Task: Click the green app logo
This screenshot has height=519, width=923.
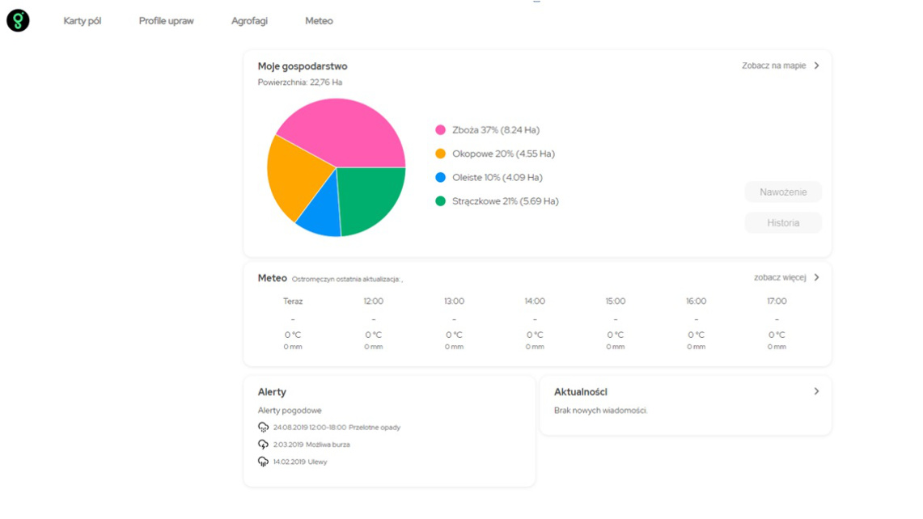Action: pos(17,20)
